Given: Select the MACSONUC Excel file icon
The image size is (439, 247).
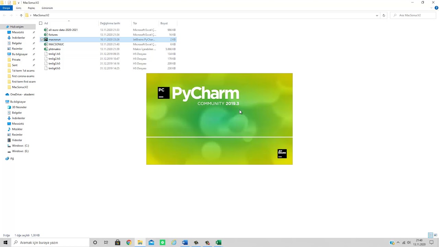Looking at the screenshot, I should (x=46, y=44).
